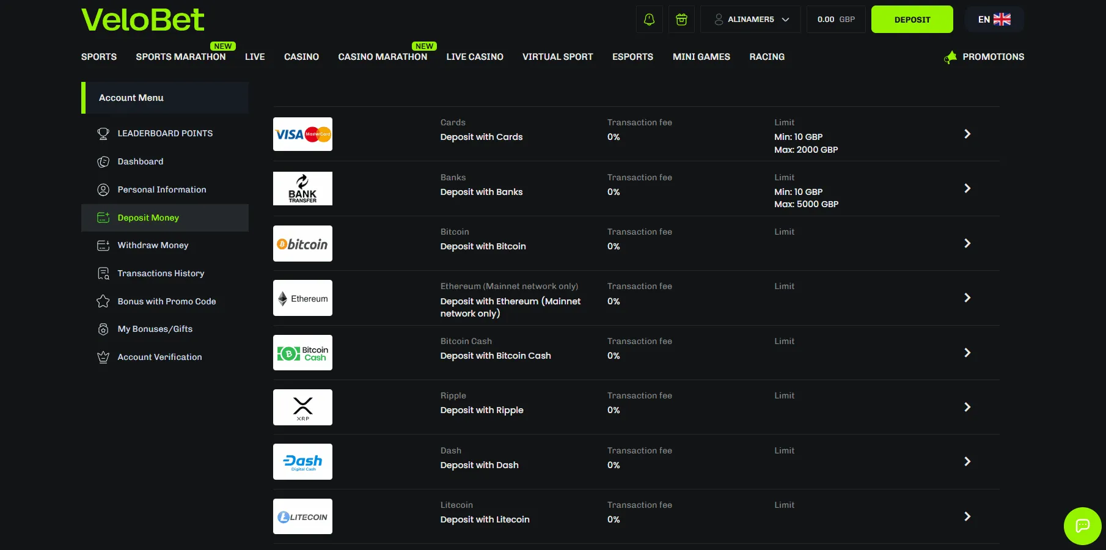The image size is (1106, 550).
Task: Go to the Live Casino section
Action: pyautogui.click(x=475, y=57)
